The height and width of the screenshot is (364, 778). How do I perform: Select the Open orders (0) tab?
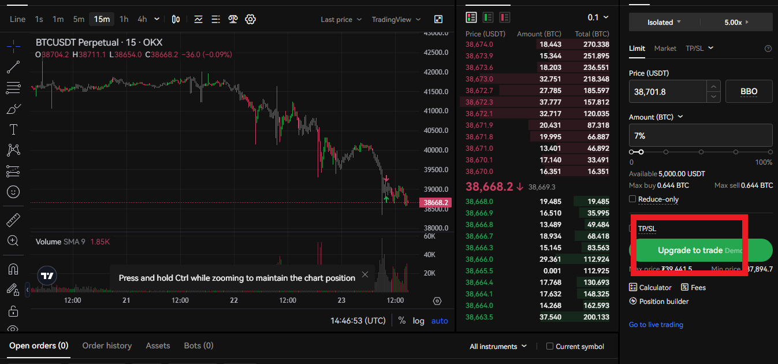click(39, 346)
